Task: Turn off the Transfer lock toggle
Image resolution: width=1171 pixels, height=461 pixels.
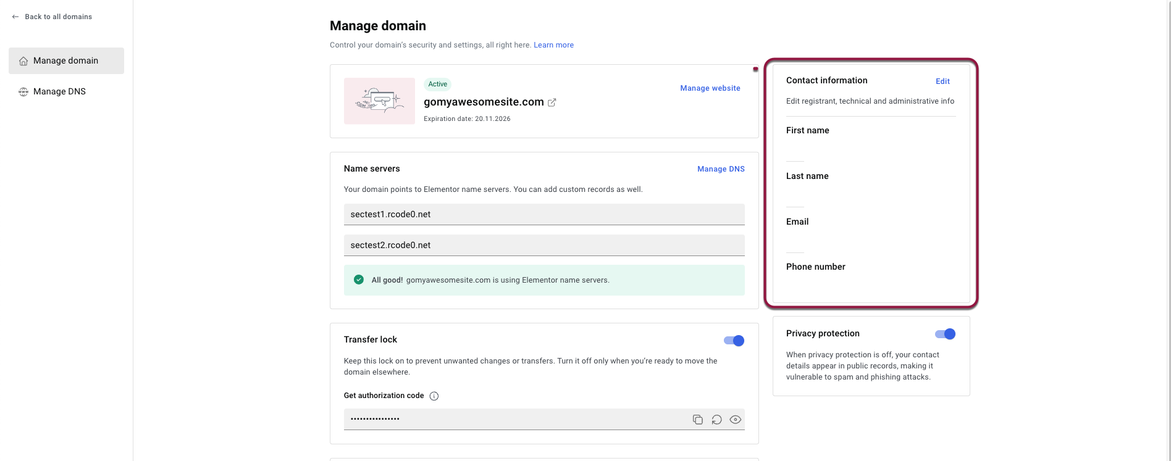Action: (x=734, y=341)
